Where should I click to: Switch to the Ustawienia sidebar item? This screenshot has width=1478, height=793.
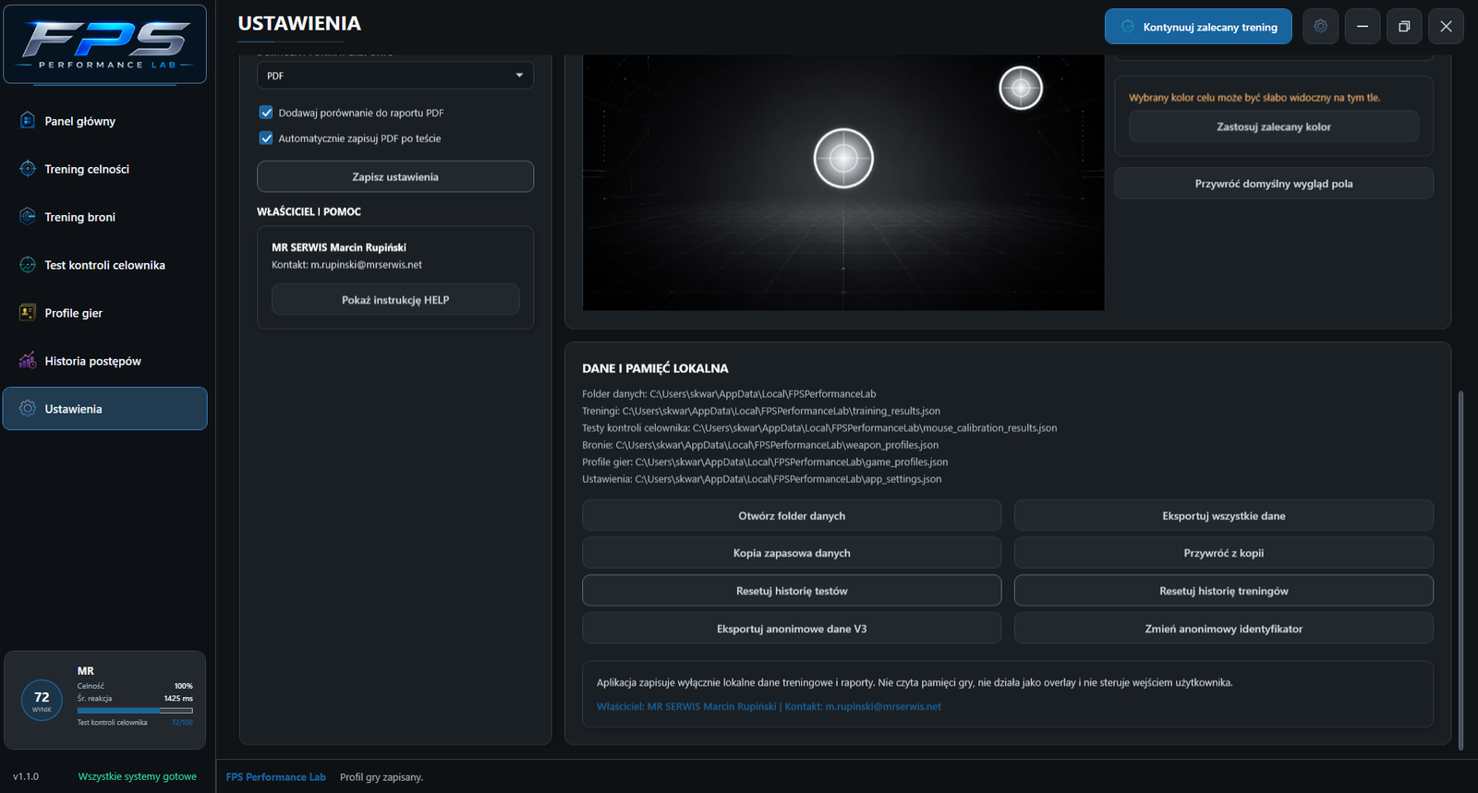105,408
